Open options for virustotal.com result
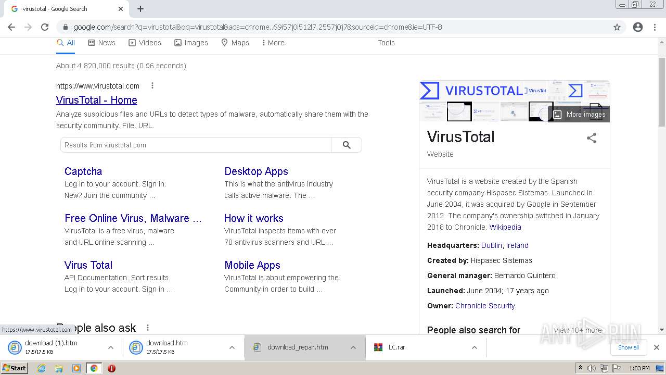The image size is (666, 375). (x=152, y=85)
